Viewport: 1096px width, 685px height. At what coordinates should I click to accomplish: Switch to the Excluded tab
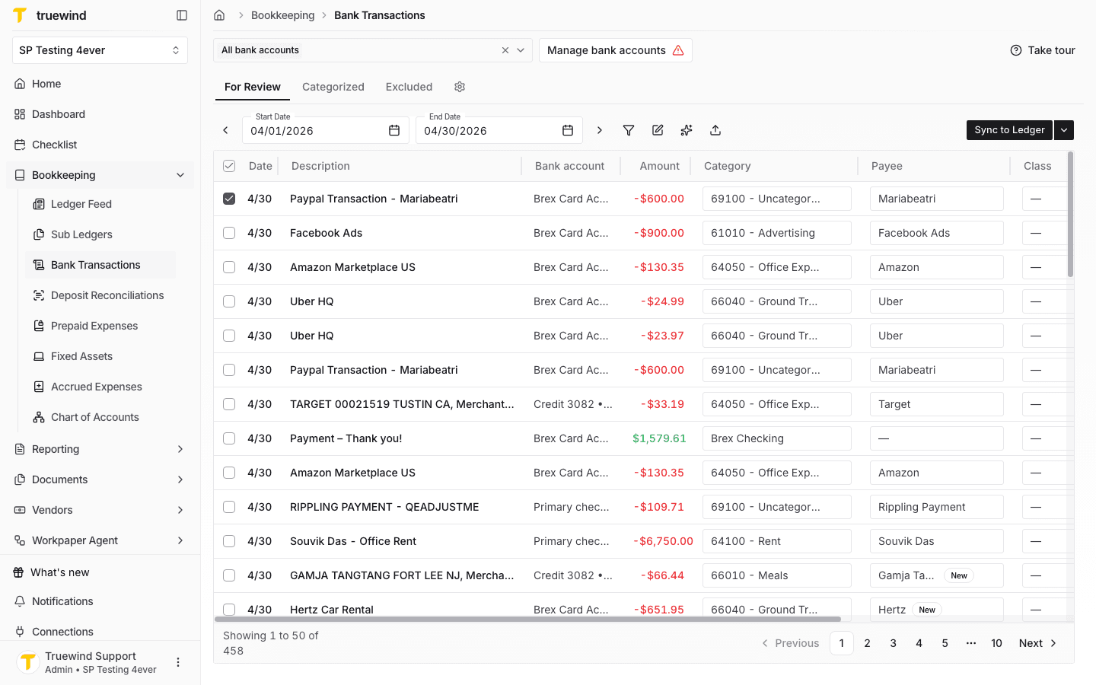409,87
